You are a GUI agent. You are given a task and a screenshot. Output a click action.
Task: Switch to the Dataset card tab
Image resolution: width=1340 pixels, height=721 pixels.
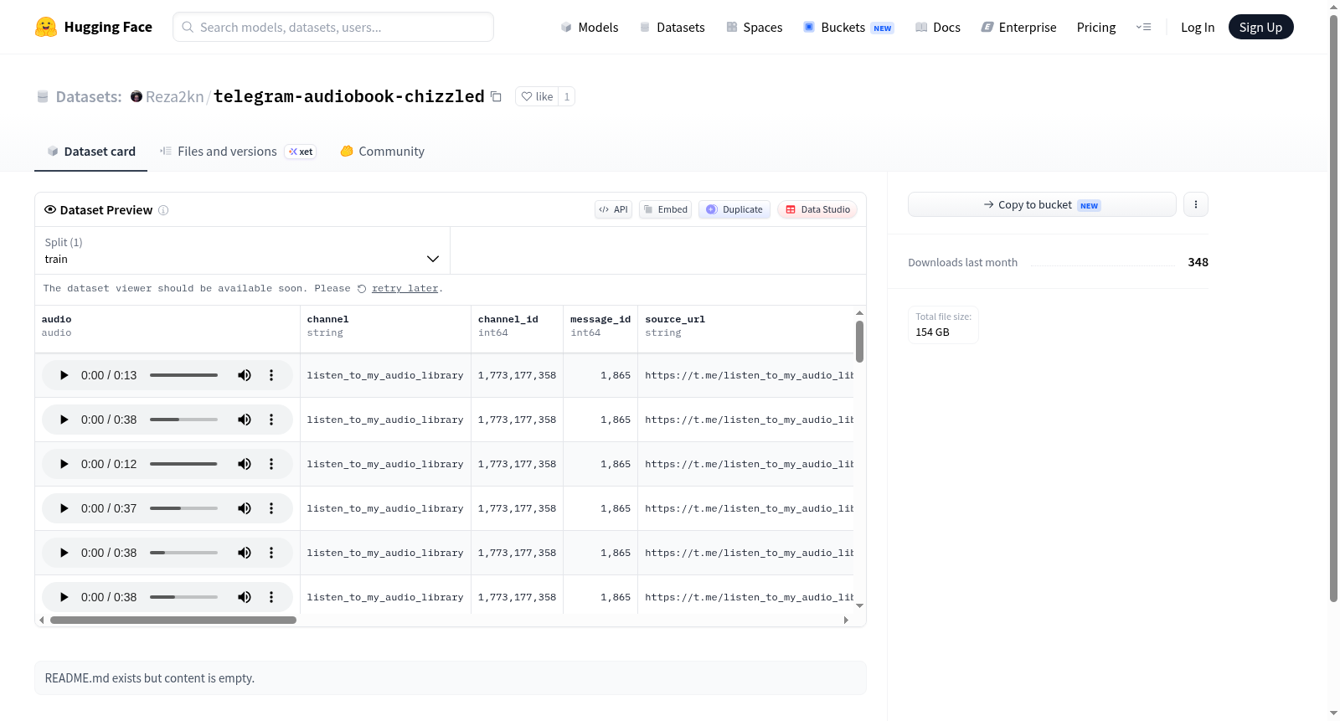pyautogui.click(x=91, y=152)
